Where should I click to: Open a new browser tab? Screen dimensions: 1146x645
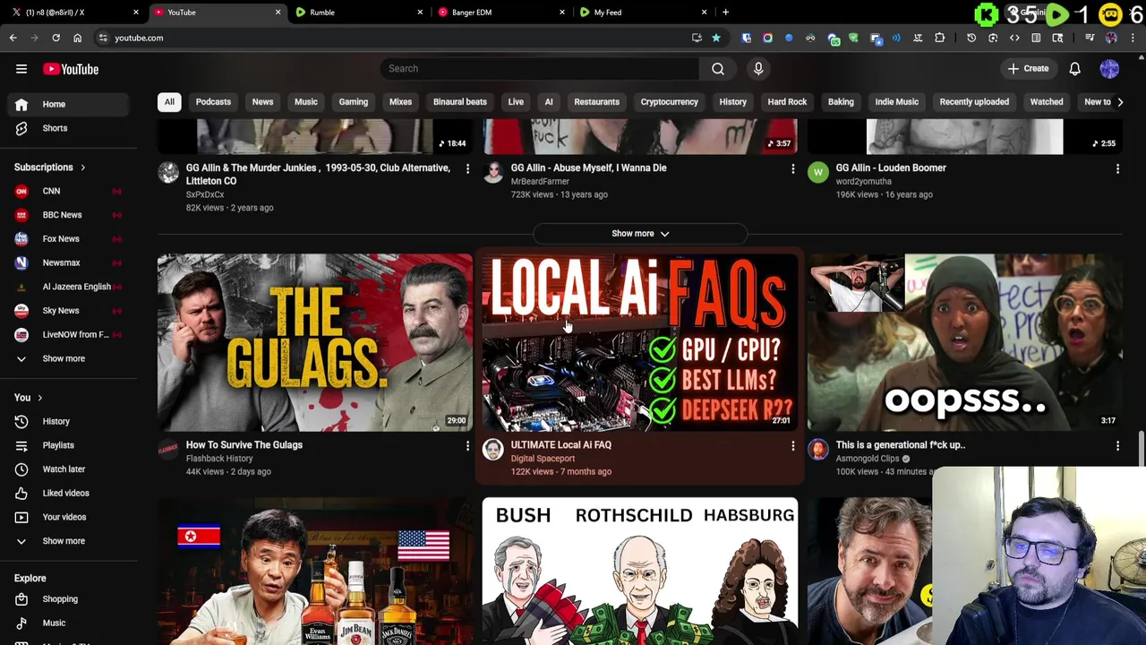725,13
